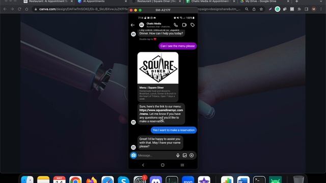Screen dimensions: 326x183
Task: Switch to 'AI Appointments' browser tab
Action: coord(102,2)
